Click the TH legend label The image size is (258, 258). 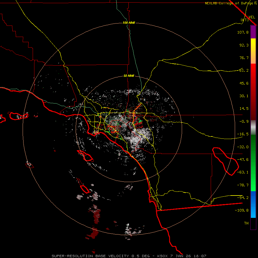(246, 223)
